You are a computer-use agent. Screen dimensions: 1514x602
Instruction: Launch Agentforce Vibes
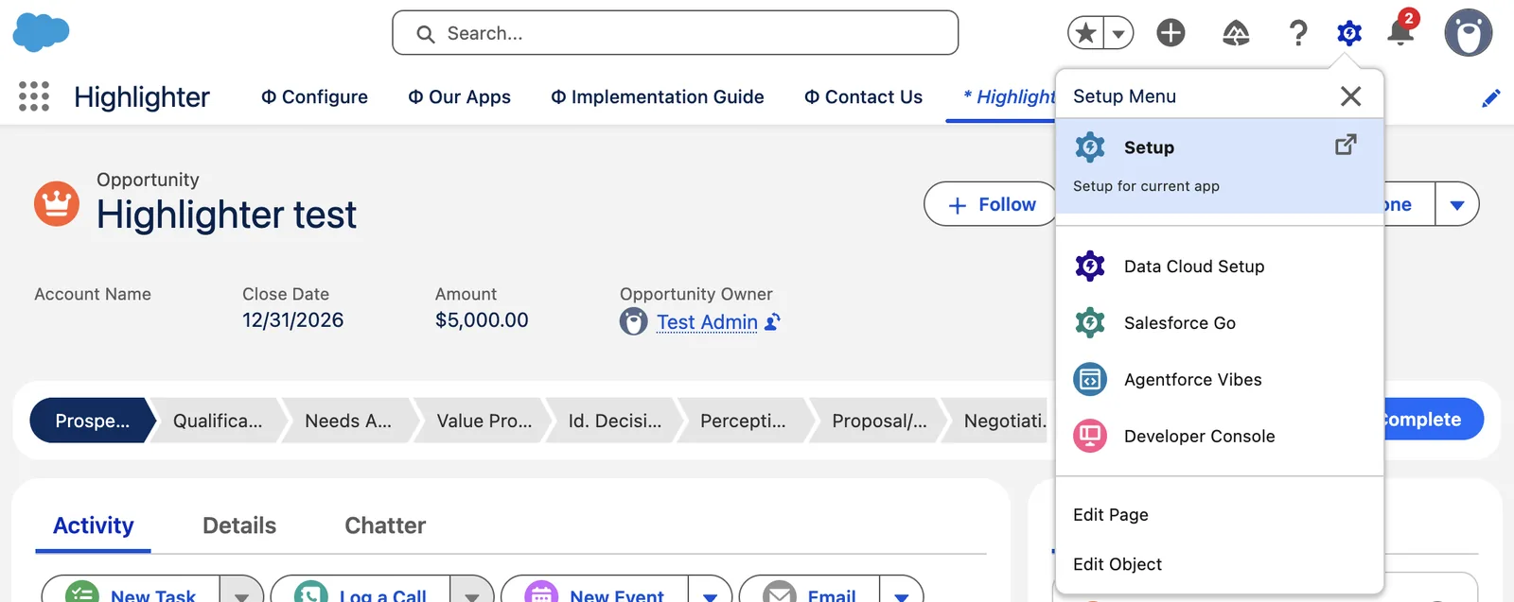click(1219, 380)
